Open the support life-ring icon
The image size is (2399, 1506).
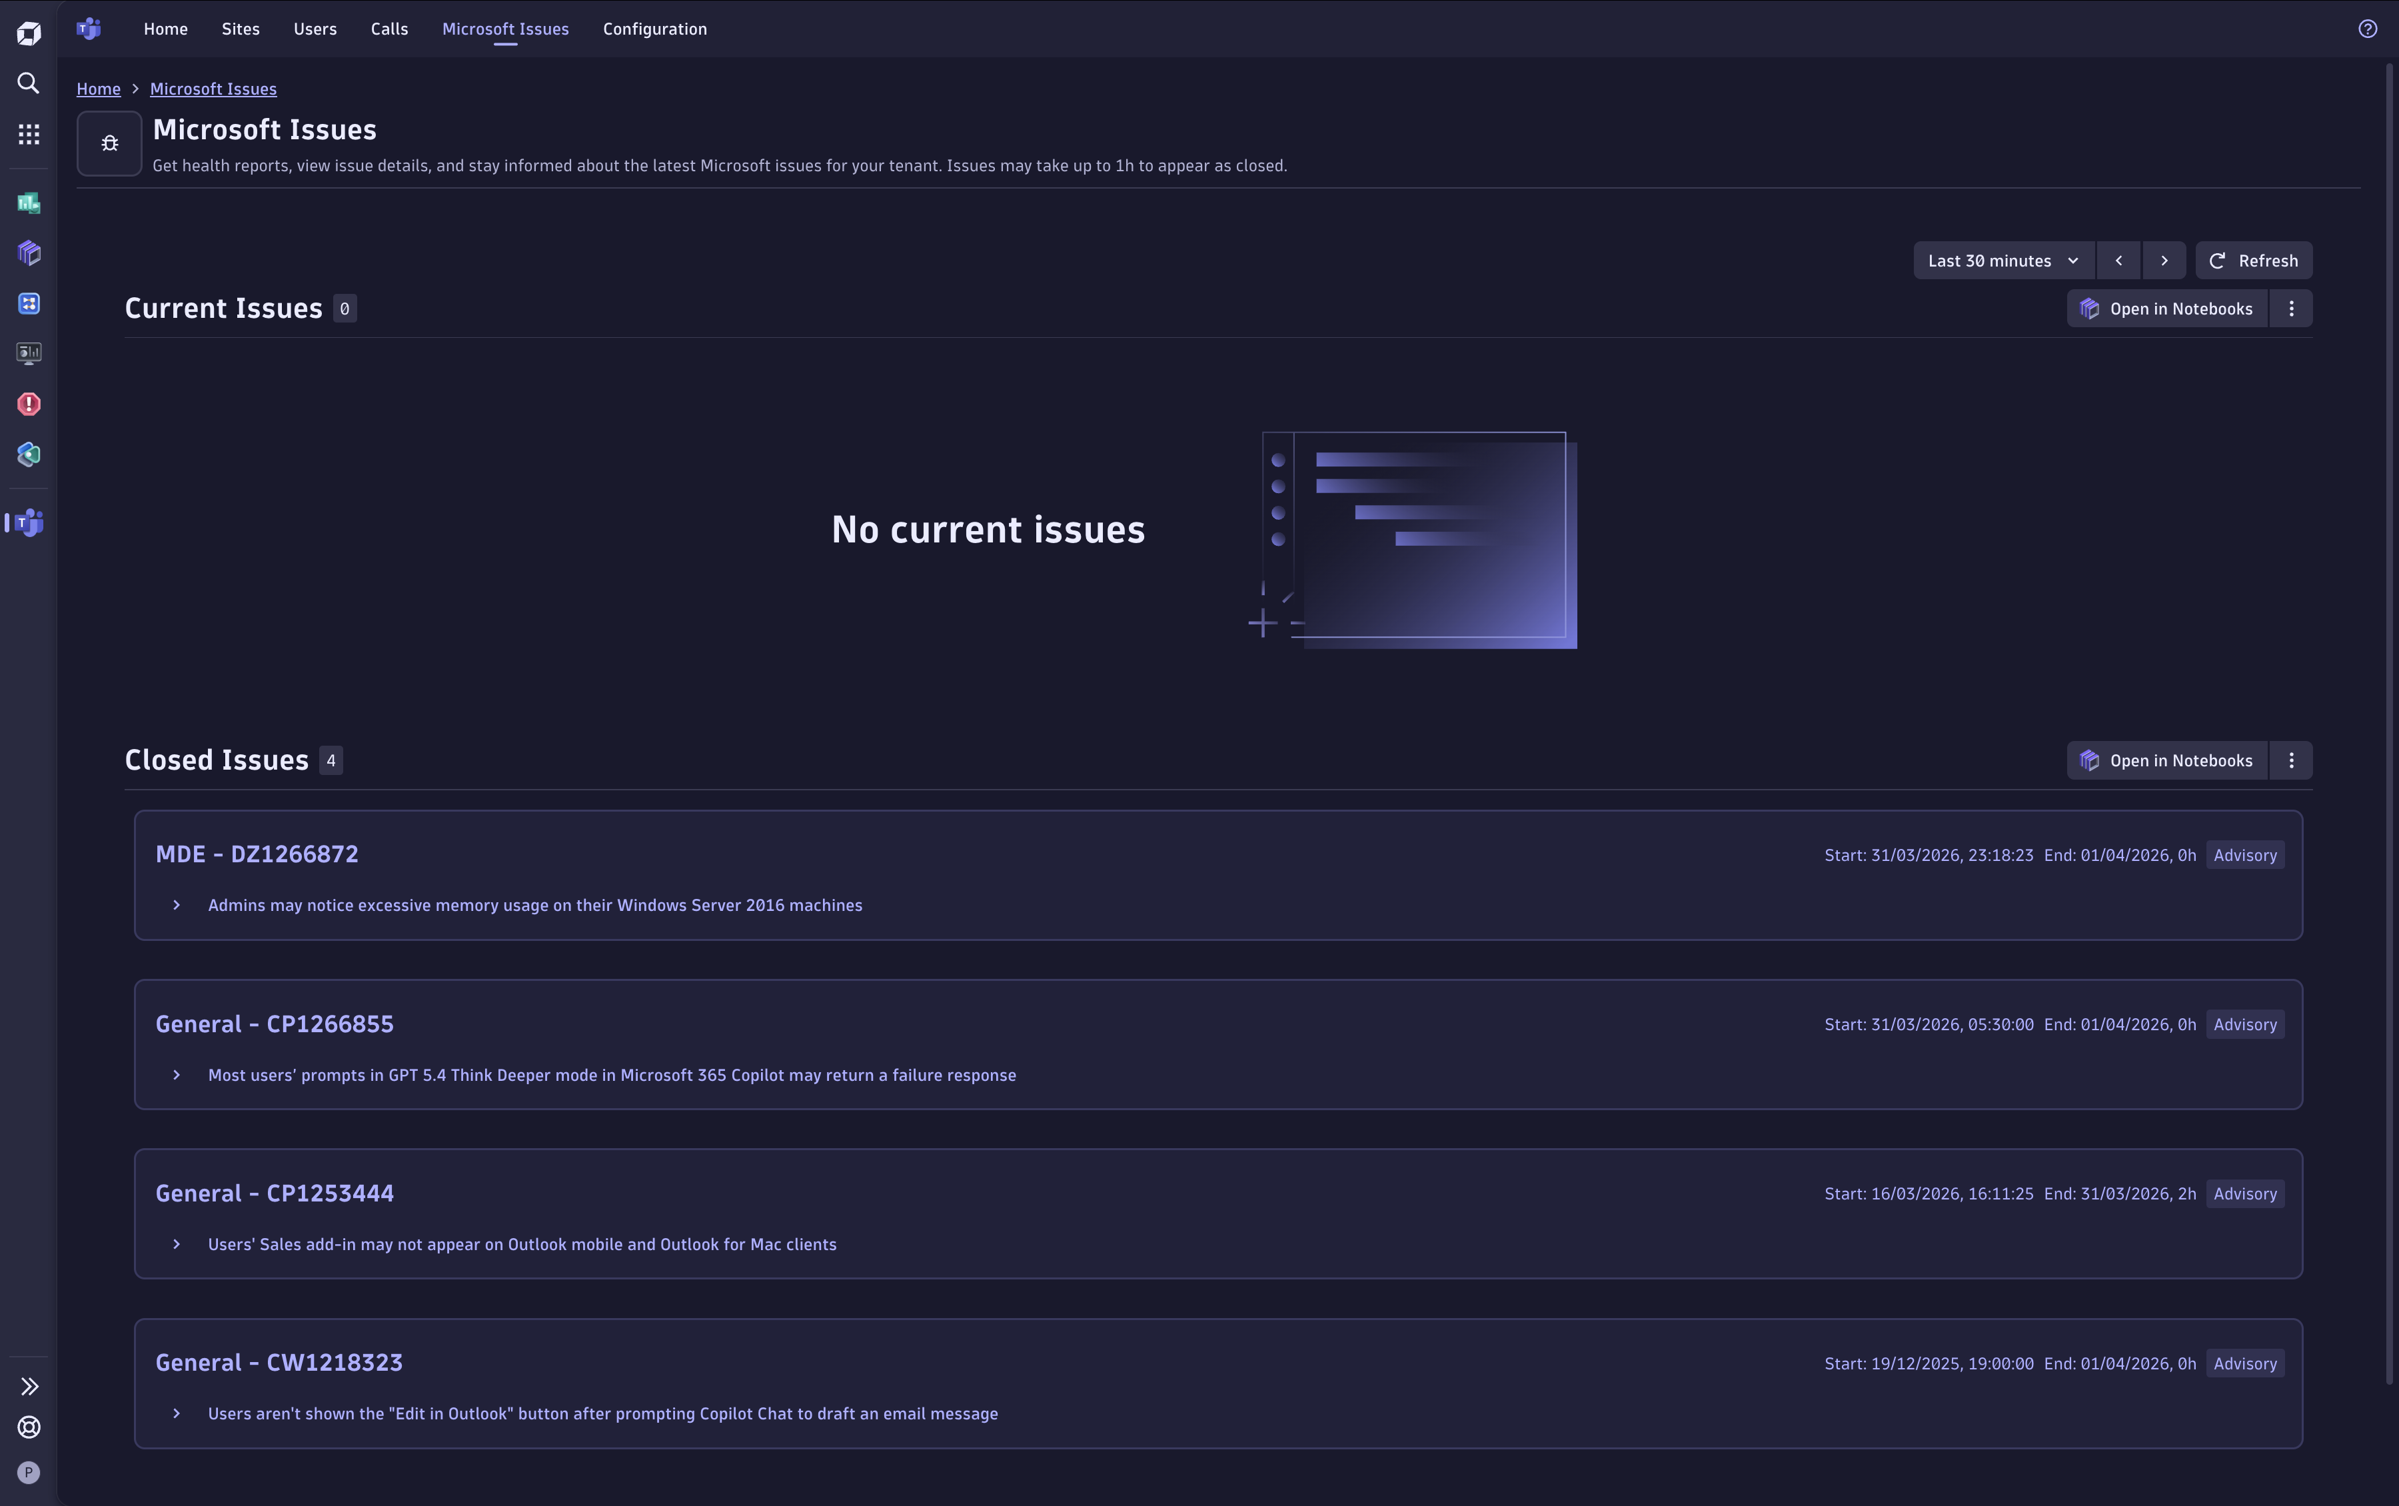point(28,1428)
